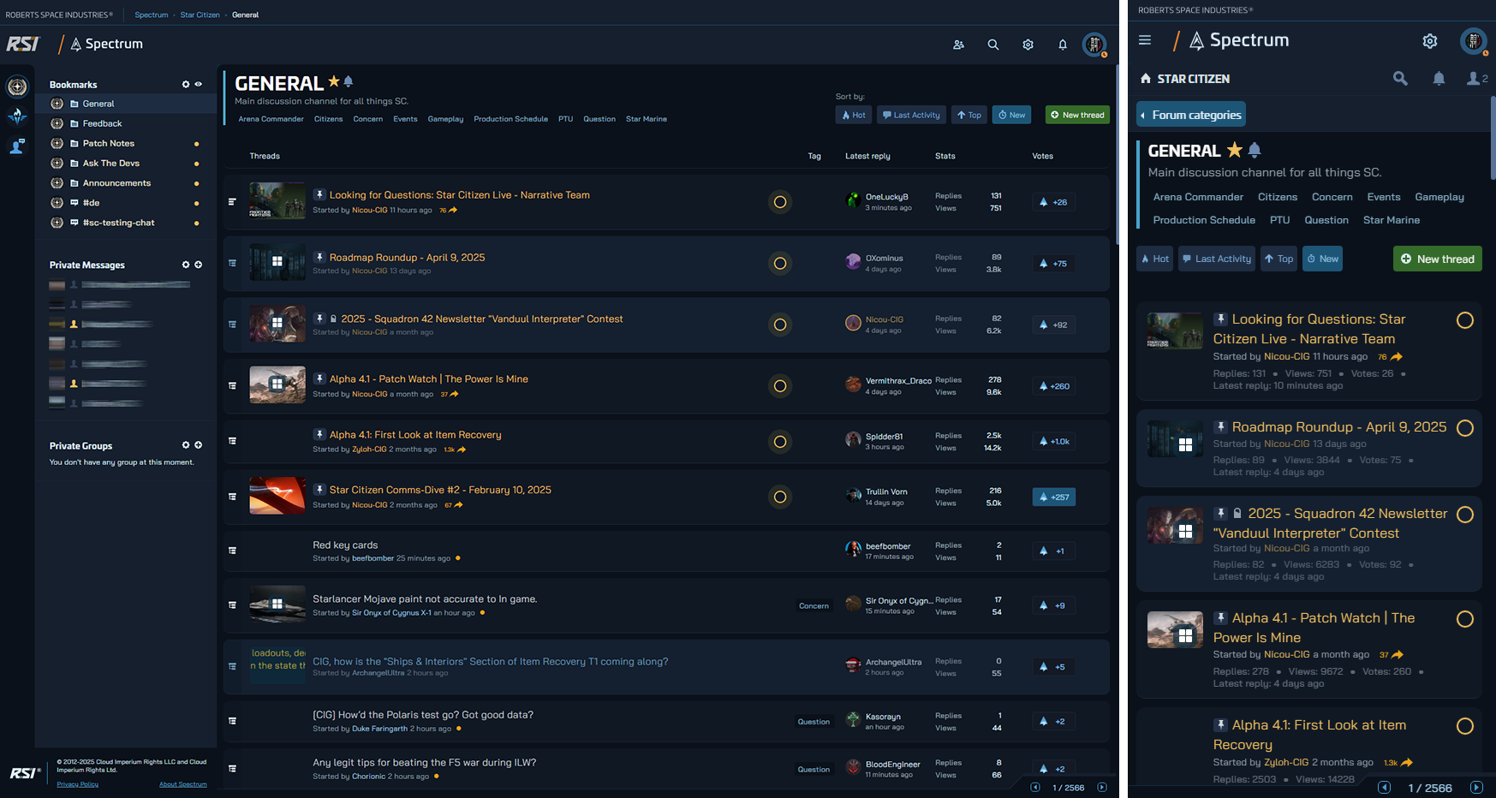Go back via Forum categories button
The height and width of the screenshot is (798, 1496).
(1191, 115)
